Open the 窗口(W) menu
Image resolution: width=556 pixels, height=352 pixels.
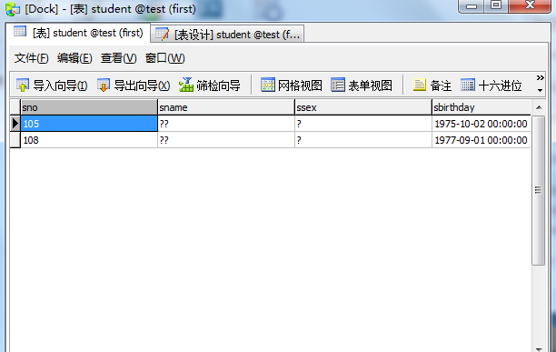click(x=164, y=58)
